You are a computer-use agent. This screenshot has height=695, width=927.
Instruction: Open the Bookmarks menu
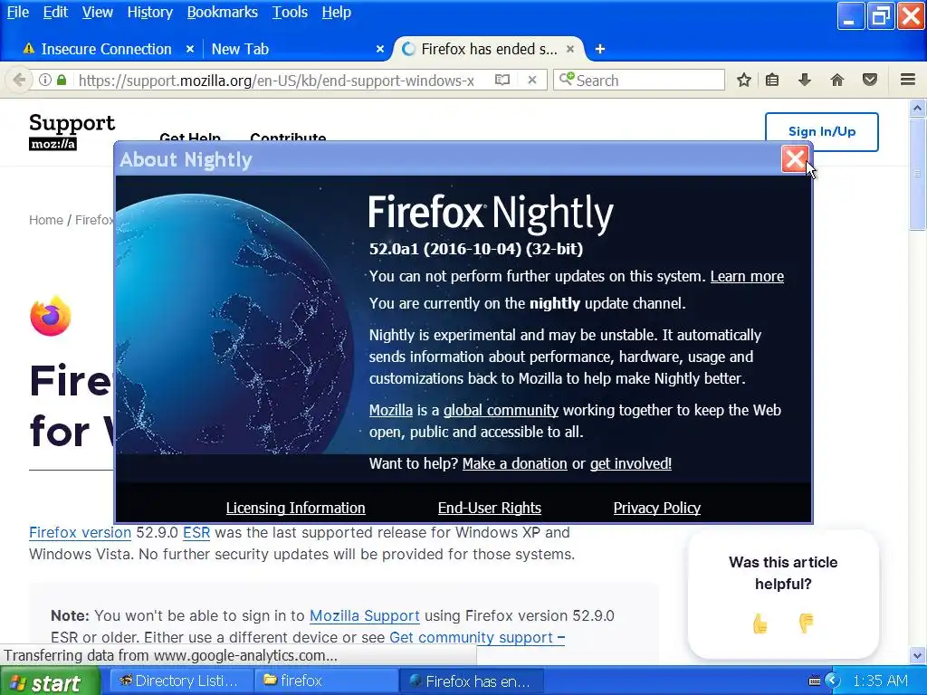point(223,12)
